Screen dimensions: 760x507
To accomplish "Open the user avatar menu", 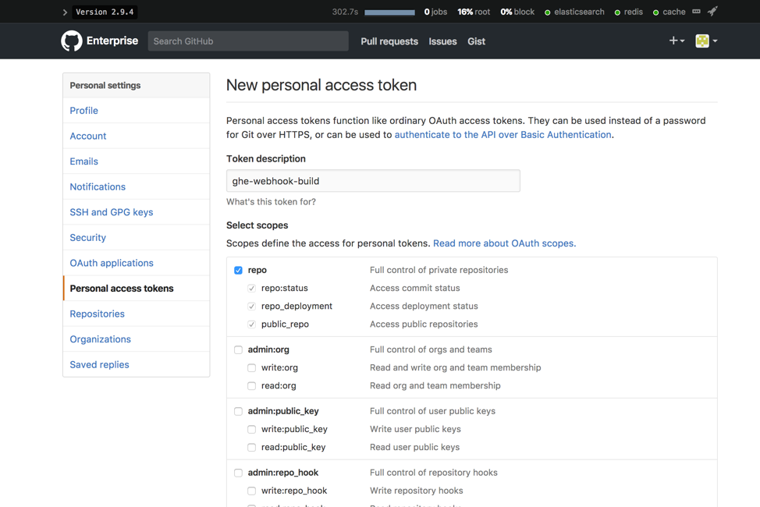I will (x=706, y=41).
